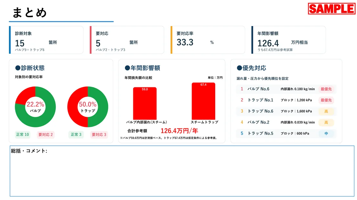Click the まとめ page title
Viewport: 357px width, 200px height.
coord(30,12)
